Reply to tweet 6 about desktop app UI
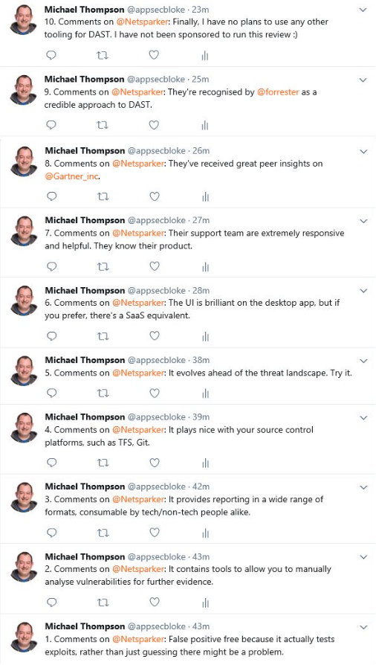The width and height of the screenshot is (376, 665). point(52,336)
